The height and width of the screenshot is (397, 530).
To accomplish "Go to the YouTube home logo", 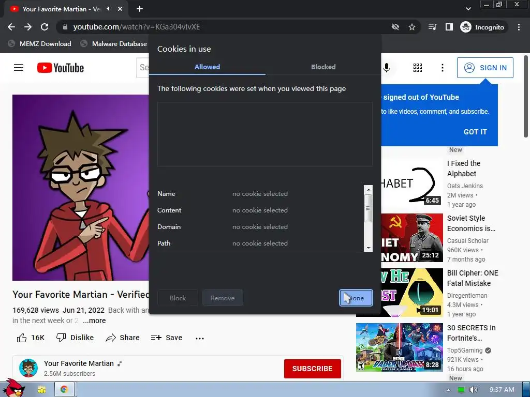I will pyautogui.click(x=61, y=68).
